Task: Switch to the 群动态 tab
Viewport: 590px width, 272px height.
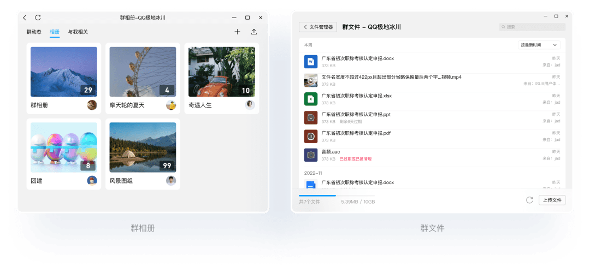Action: click(34, 32)
